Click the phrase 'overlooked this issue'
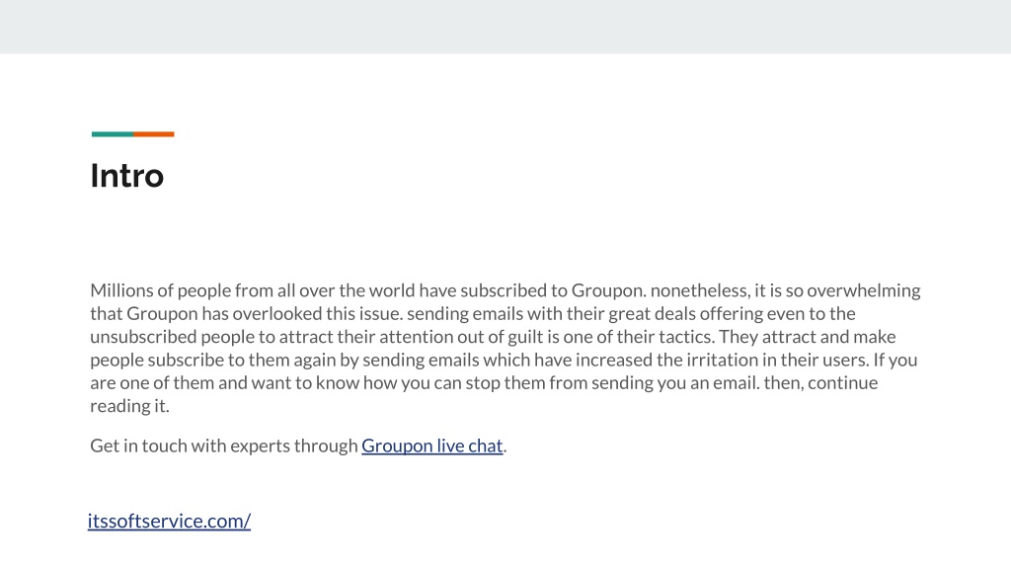 pos(317,313)
